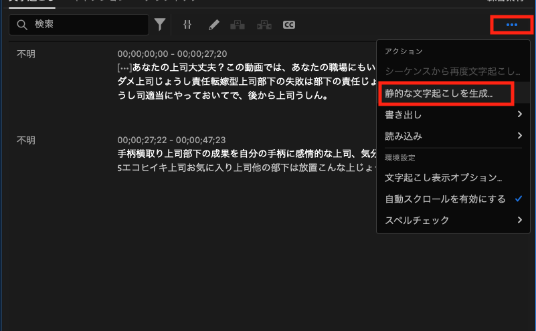The height and width of the screenshot is (331, 536).
Task: Click the 00;00;00;00 - 00;00;27;20 timecode
Action: pyautogui.click(x=172, y=53)
